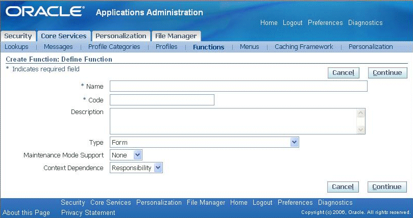Open Profiles subtab

coord(166,47)
